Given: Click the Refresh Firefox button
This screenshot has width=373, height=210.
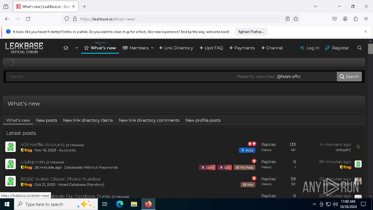Looking at the screenshot, I should (x=251, y=32).
